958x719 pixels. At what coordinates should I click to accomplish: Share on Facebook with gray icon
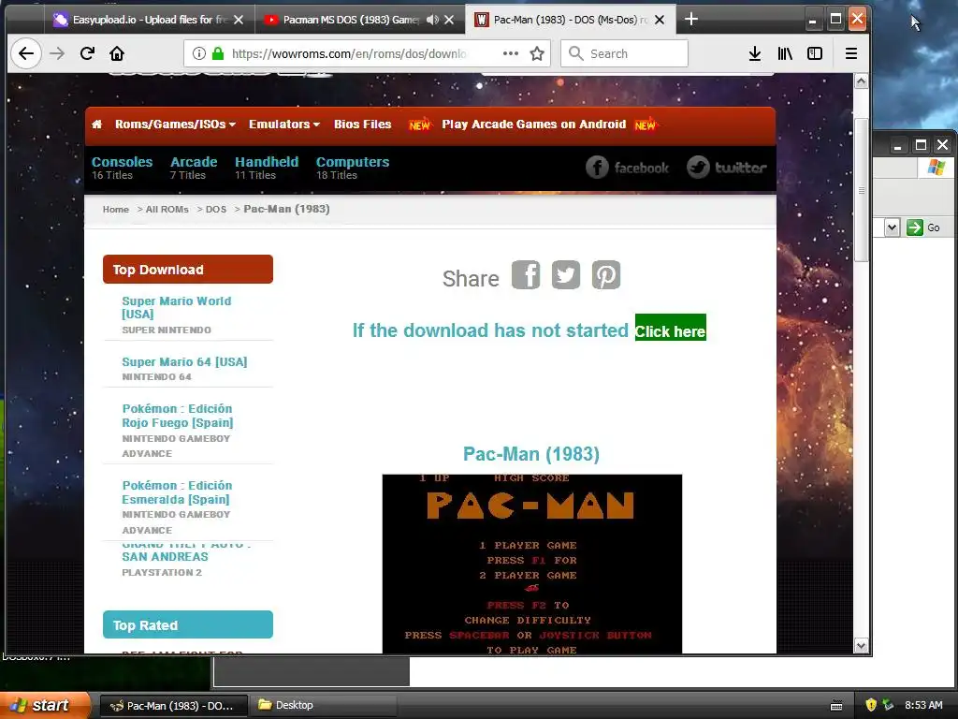click(526, 274)
